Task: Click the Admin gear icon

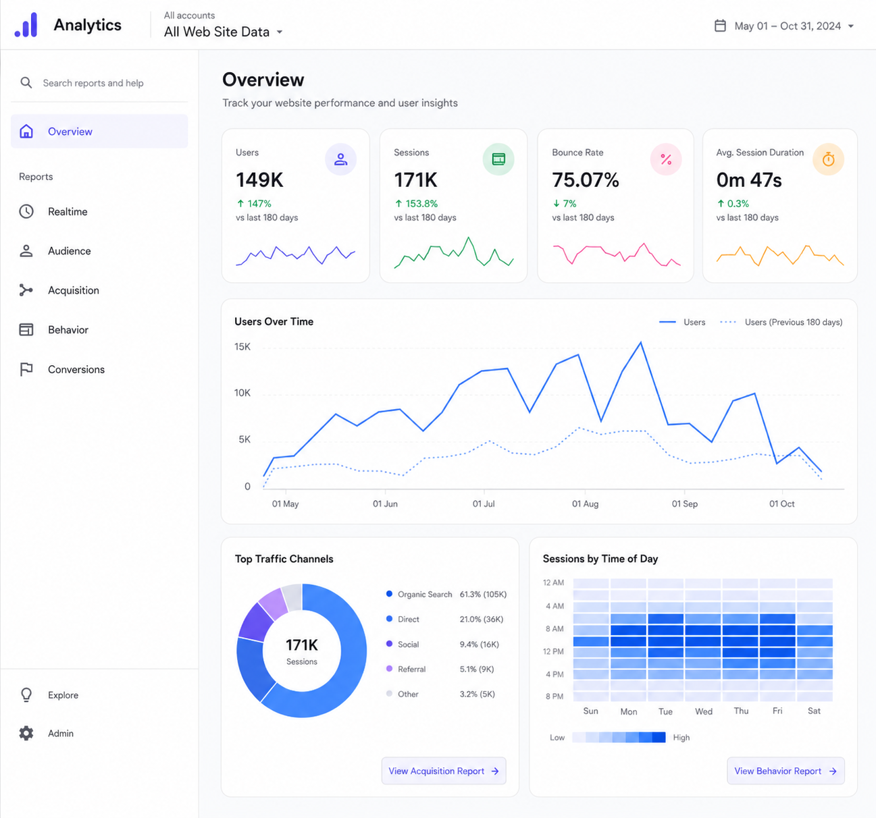Action: click(26, 734)
